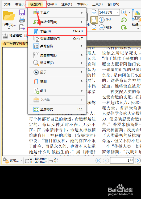This screenshot has width=141, height=199.
Task: Choose 书签(B) in the View menu
Action: [57, 31]
